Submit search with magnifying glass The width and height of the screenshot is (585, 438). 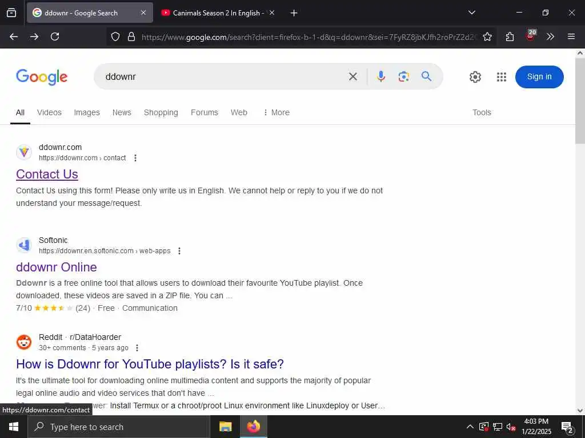426,76
